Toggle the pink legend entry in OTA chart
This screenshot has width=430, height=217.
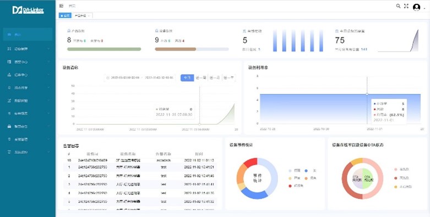[402, 170]
